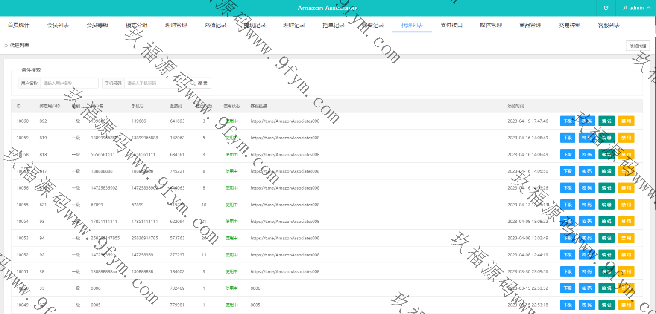Image resolution: width=656 pixels, height=314 pixels.
Task: Focus the 用户名称 search input
Action: tap(69, 83)
